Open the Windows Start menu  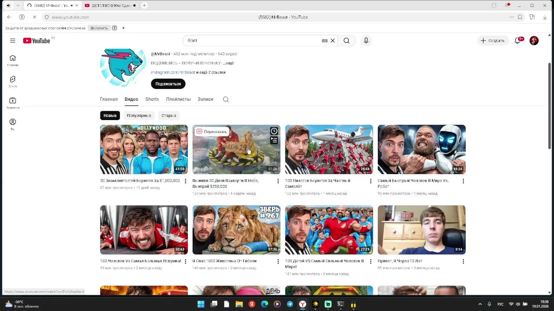coord(201,304)
